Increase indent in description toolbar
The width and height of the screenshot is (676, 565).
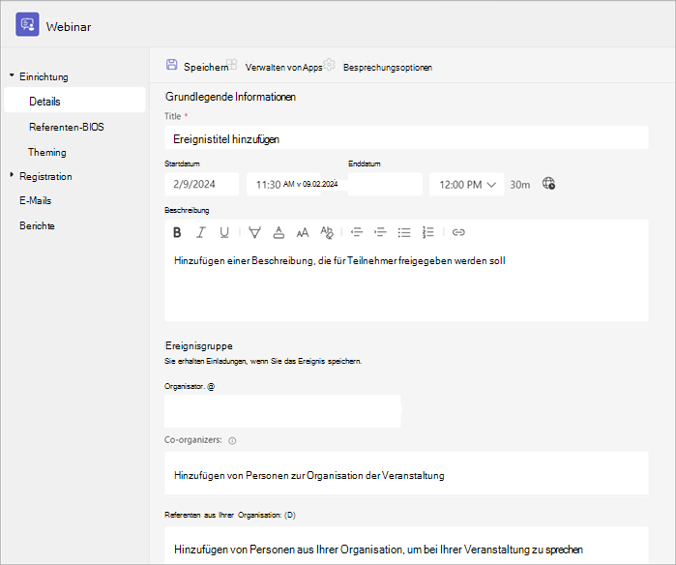click(x=380, y=232)
